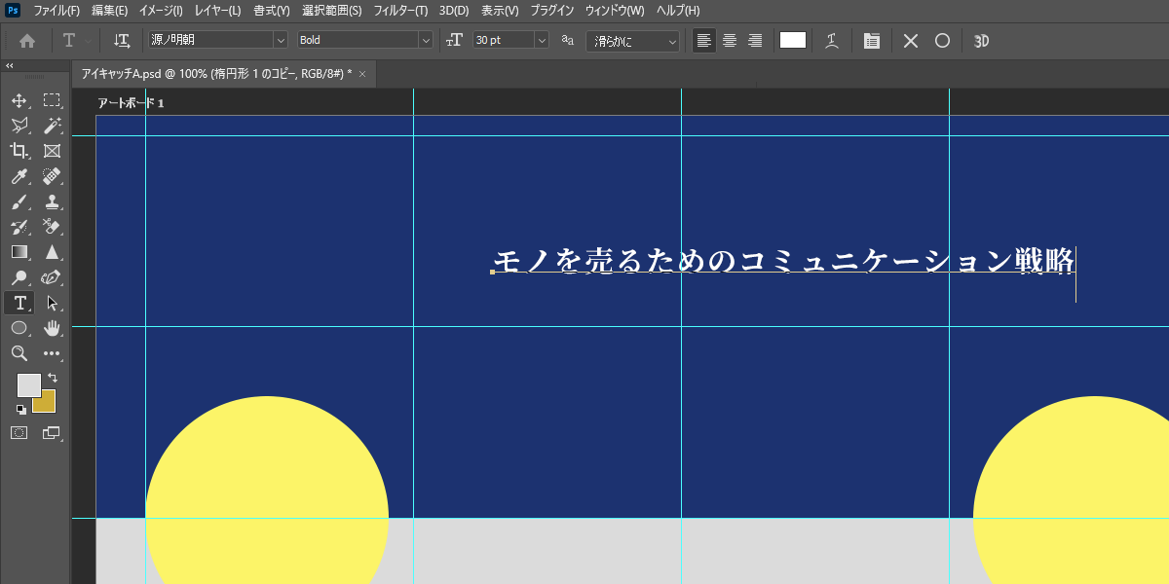Toggle Quick Mask mode
Viewport: 1169px width, 584px height.
pos(19,432)
